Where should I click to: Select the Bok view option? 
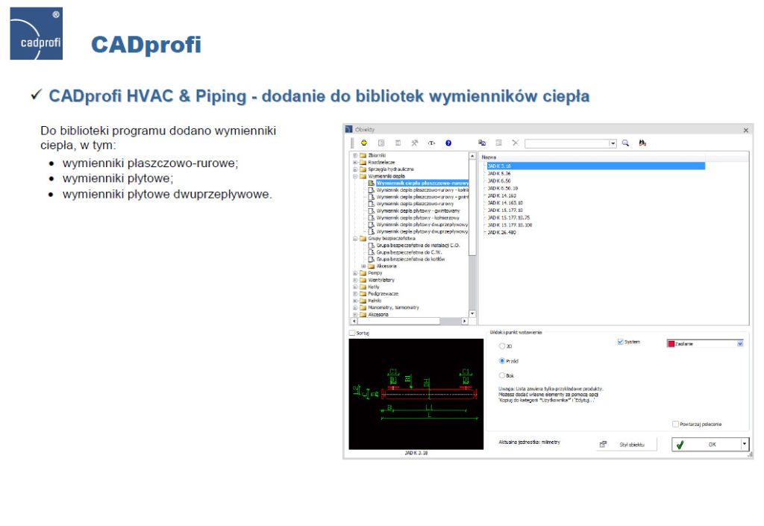501,377
